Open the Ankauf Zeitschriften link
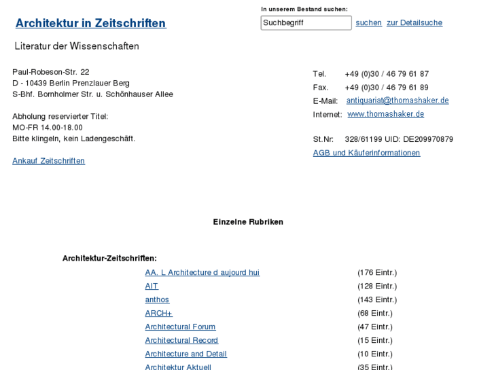494x370 pixels. point(48,161)
